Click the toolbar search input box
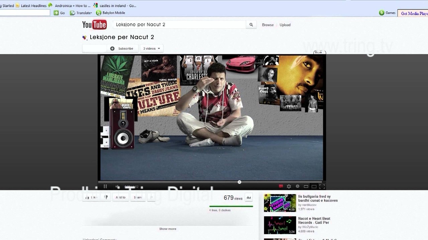 [x=25, y=13]
